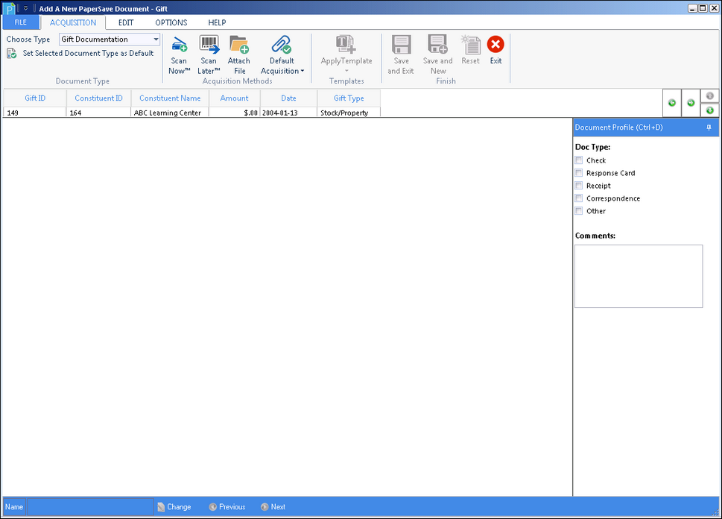Click the Constituent Name column header
Image resolution: width=722 pixels, height=519 pixels.
170,98
